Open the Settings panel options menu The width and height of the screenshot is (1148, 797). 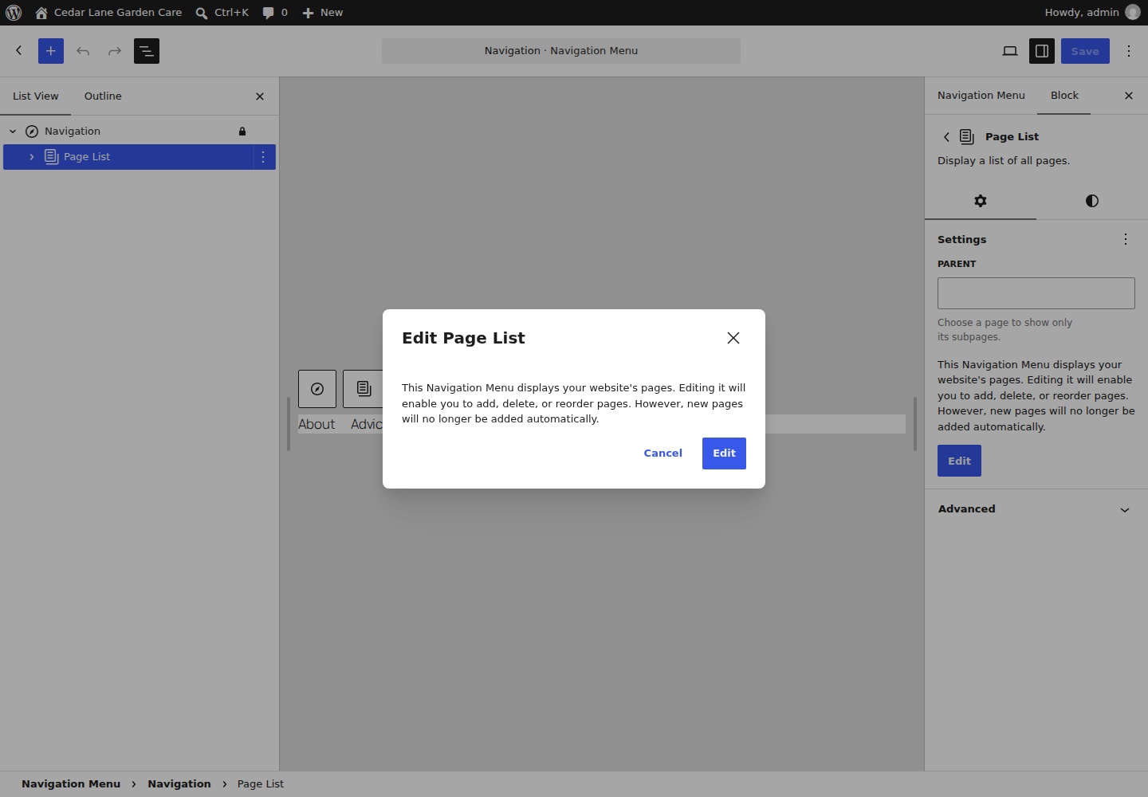click(1126, 239)
